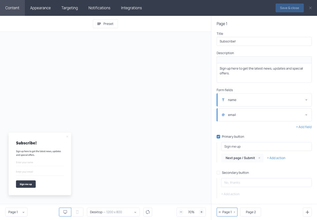The image size is (317, 220).
Task: Open the Targeting tab
Action: [x=70, y=8]
